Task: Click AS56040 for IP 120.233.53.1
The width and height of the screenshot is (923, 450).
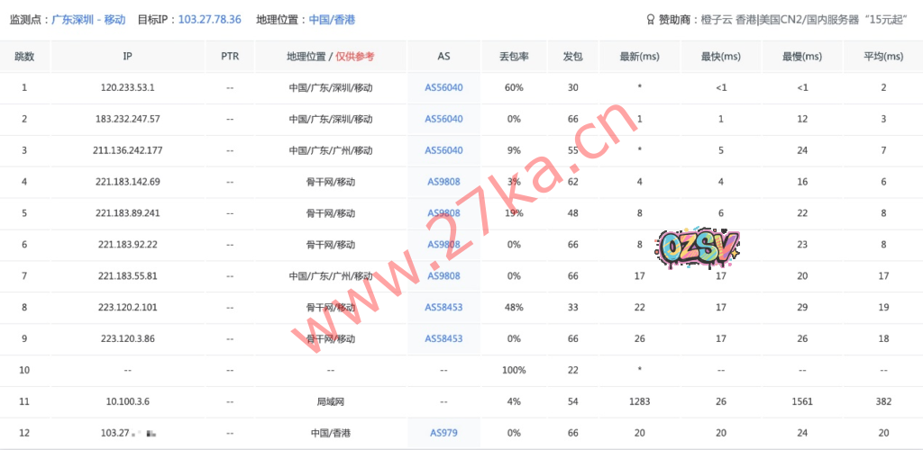Action: point(443,87)
